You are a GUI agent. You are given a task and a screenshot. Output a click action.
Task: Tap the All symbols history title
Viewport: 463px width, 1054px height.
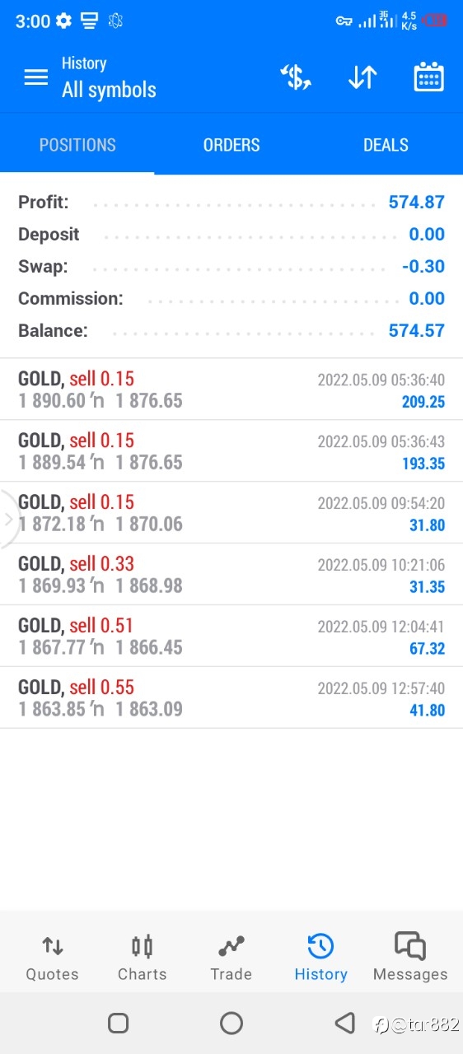(x=109, y=90)
